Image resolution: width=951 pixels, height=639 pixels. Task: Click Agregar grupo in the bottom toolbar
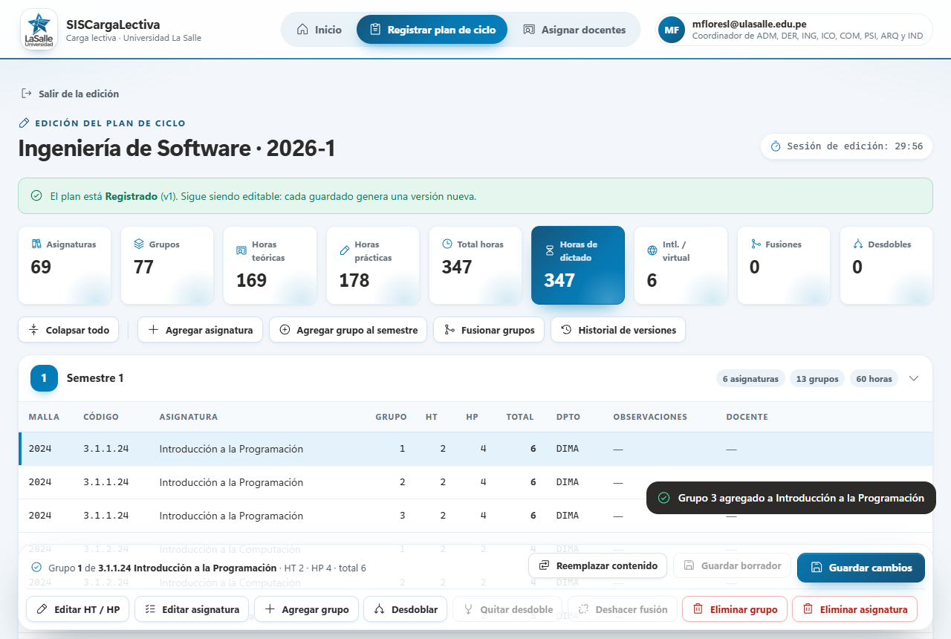pyautogui.click(x=307, y=609)
